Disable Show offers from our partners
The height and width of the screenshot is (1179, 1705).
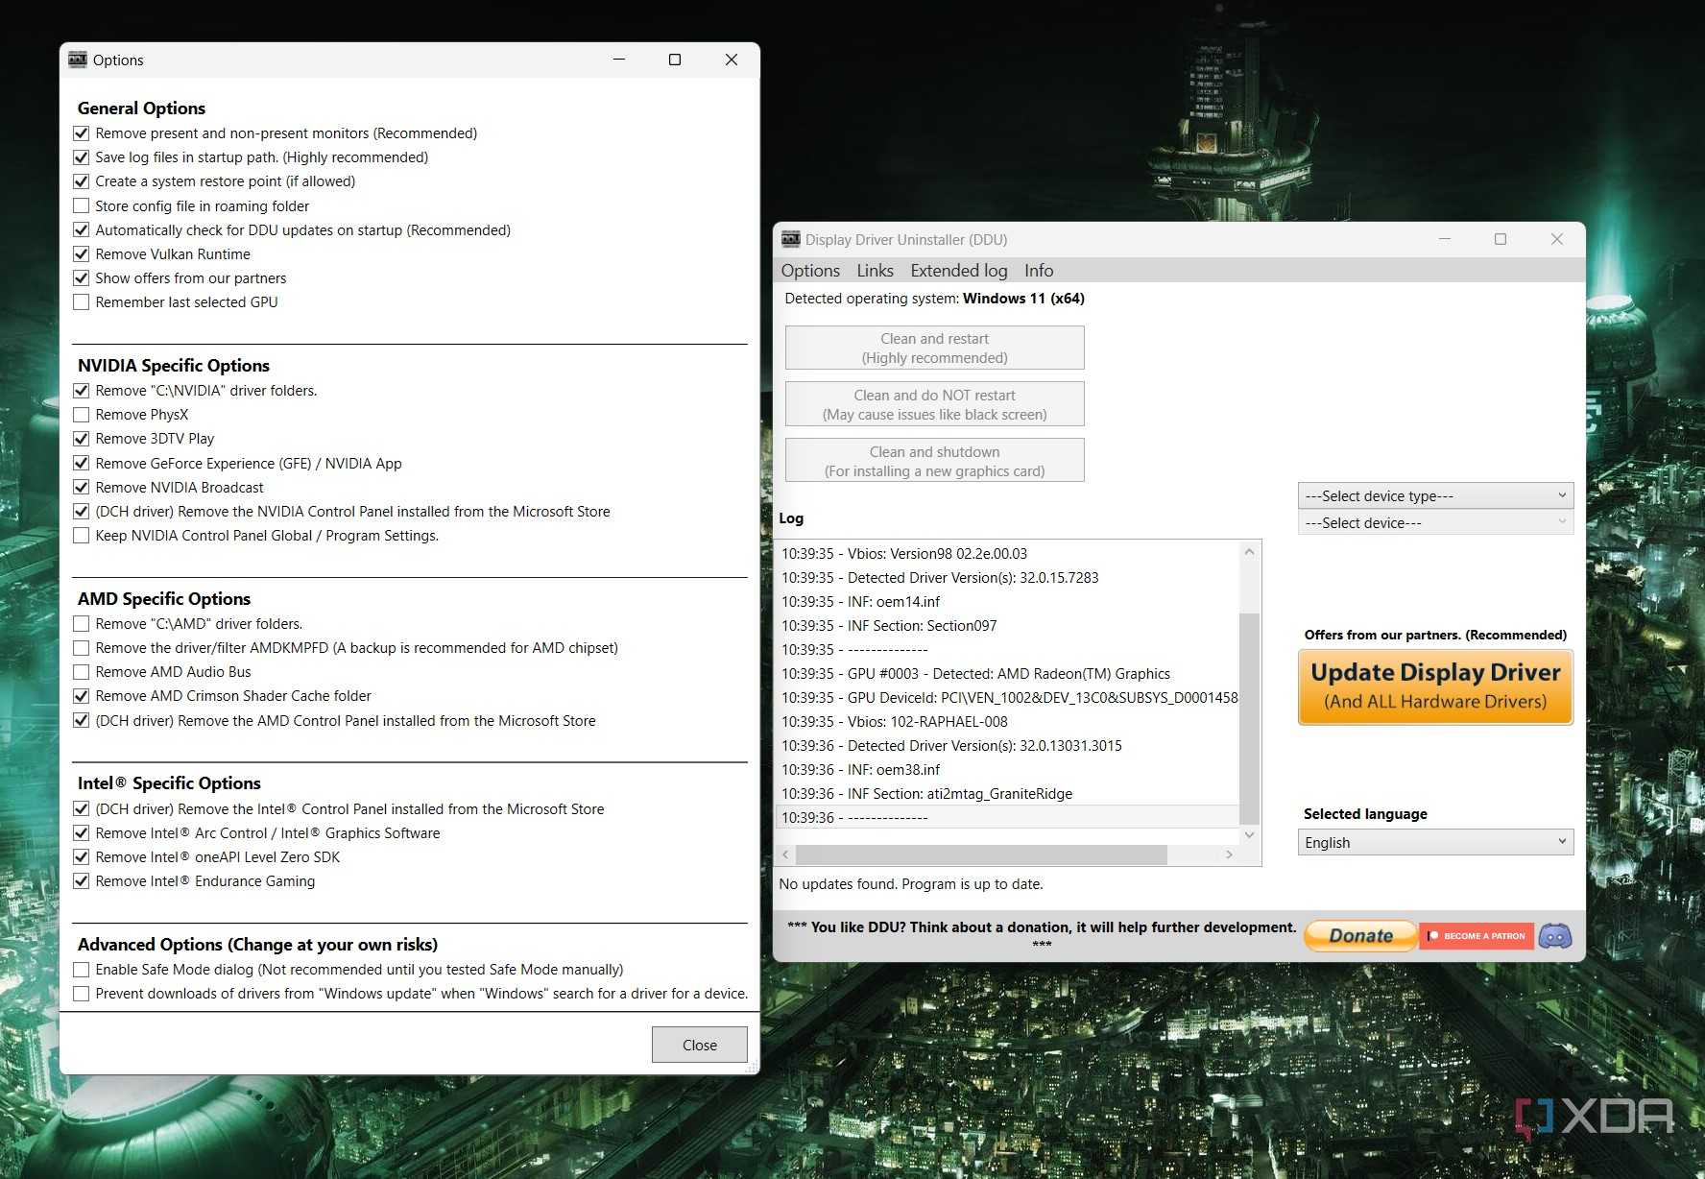tap(82, 277)
